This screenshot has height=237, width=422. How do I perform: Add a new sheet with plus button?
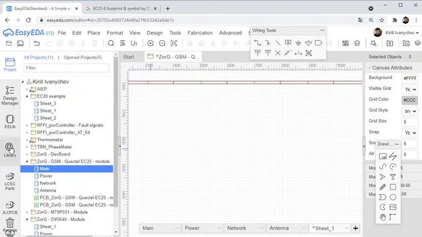(355, 228)
